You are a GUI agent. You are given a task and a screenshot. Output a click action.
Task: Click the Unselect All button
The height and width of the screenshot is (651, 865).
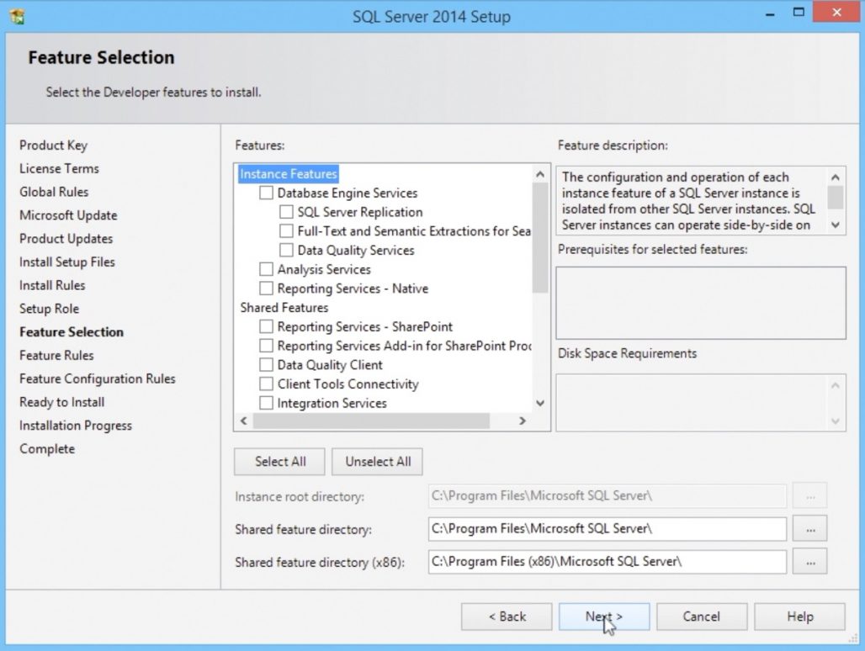pyautogui.click(x=377, y=461)
